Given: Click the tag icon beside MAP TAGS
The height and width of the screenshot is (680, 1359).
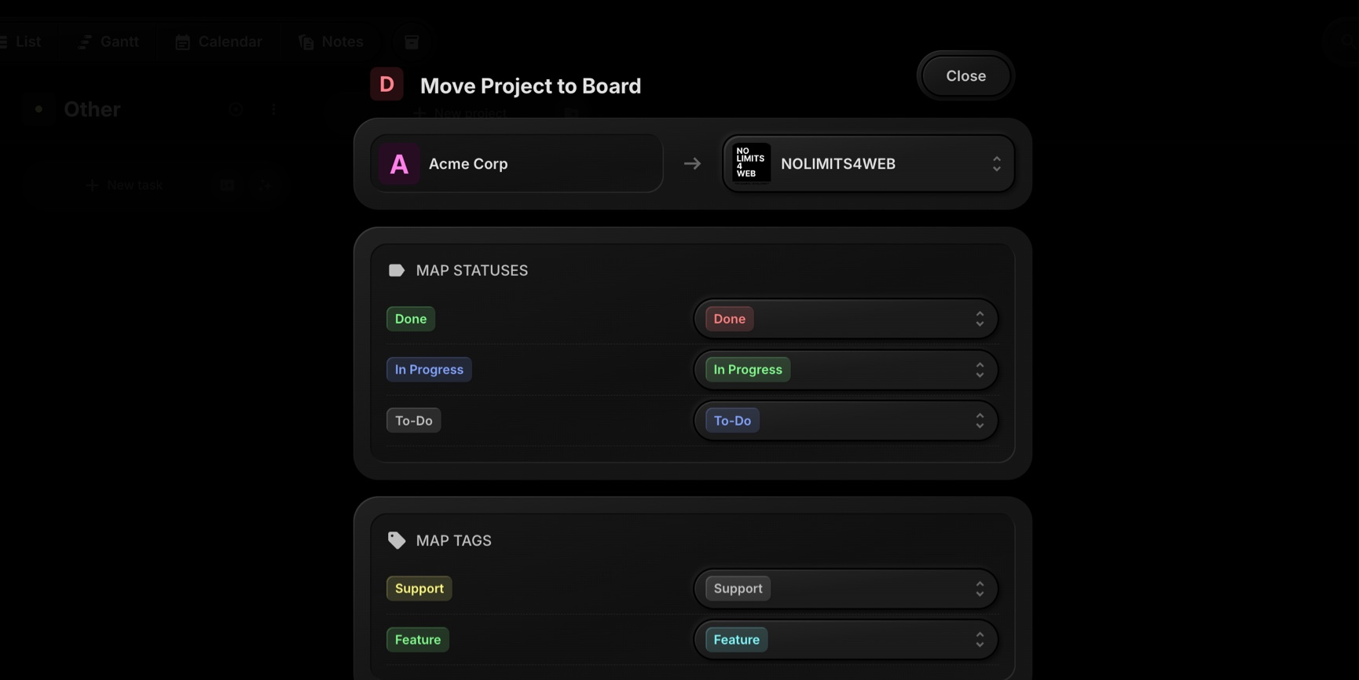Looking at the screenshot, I should pos(397,539).
